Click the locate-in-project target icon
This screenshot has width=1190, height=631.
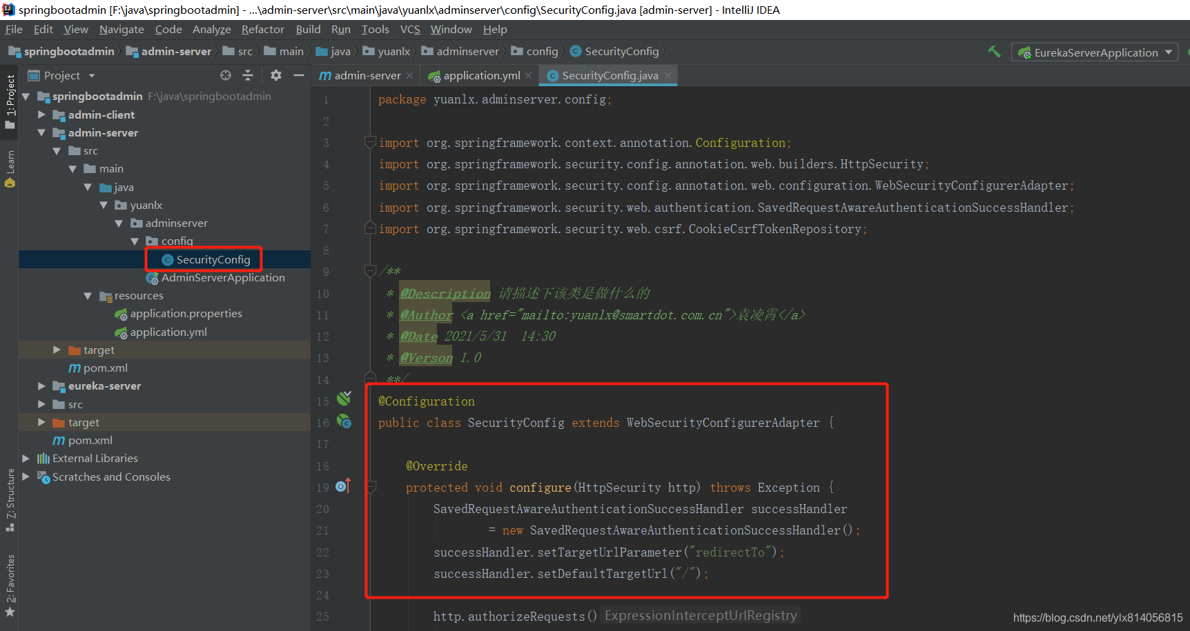[226, 75]
